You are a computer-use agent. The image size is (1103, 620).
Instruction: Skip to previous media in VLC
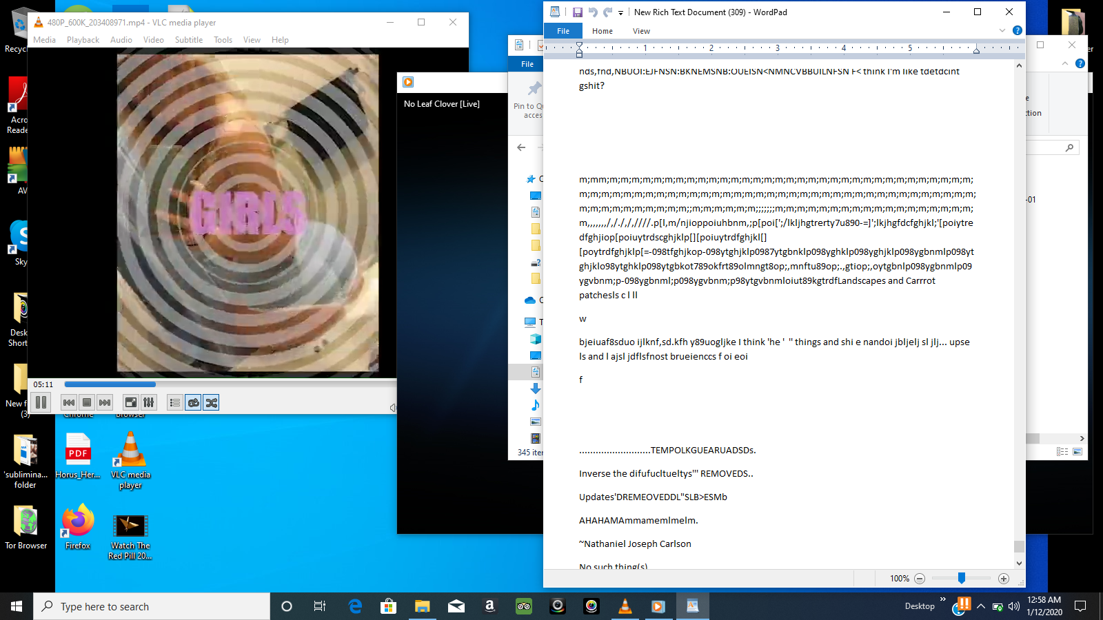(x=69, y=402)
